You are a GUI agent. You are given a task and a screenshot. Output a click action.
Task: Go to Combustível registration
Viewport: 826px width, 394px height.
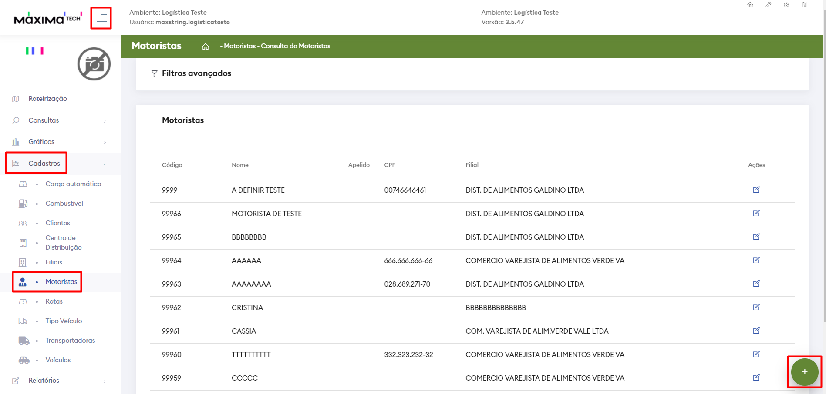(x=64, y=204)
